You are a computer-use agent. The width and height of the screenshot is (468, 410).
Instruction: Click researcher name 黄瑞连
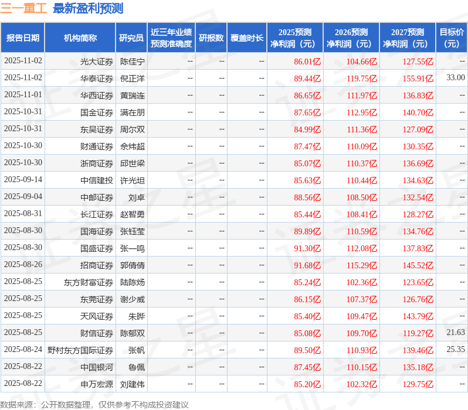click(133, 95)
